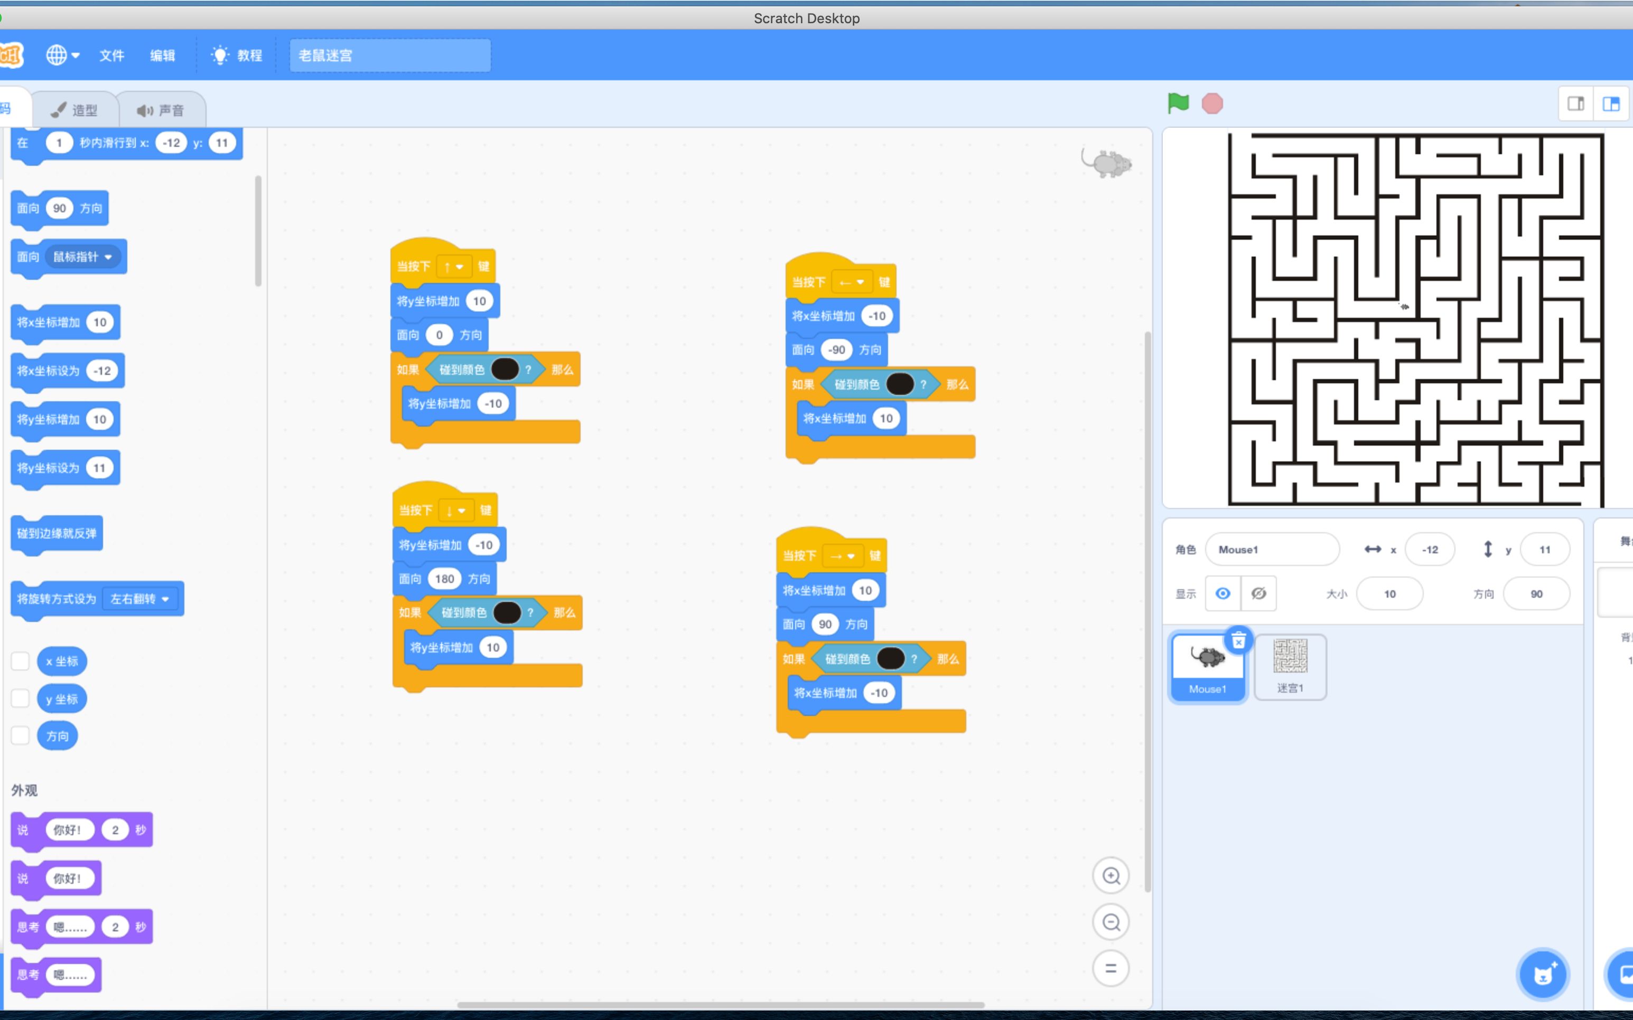Zoom out of the code workspace
Image resolution: width=1633 pixels, height=1020 pixels.
(x=1111, y=921)
